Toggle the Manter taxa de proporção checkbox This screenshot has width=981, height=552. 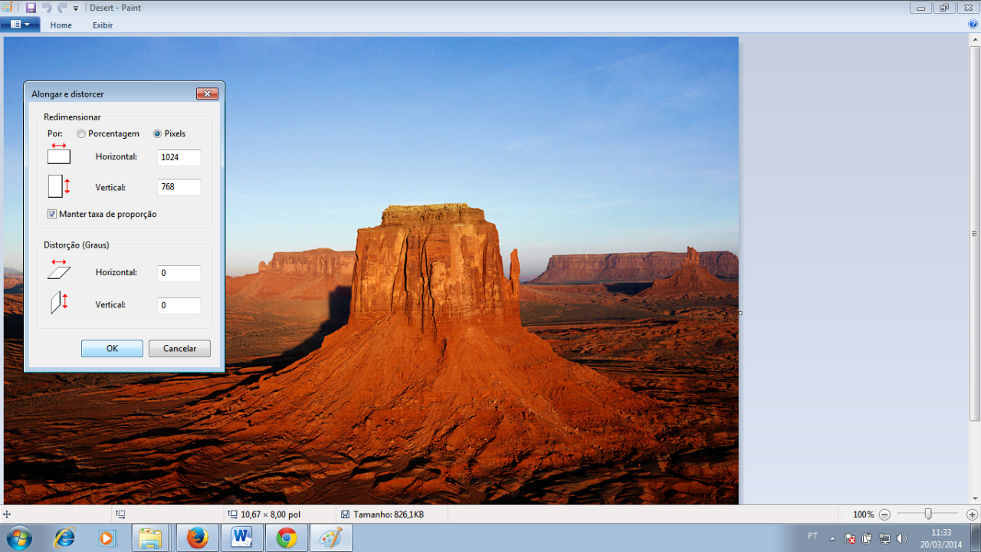coord(52,214)
